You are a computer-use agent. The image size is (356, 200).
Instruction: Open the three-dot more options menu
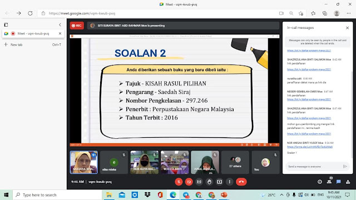coord(230,182)
